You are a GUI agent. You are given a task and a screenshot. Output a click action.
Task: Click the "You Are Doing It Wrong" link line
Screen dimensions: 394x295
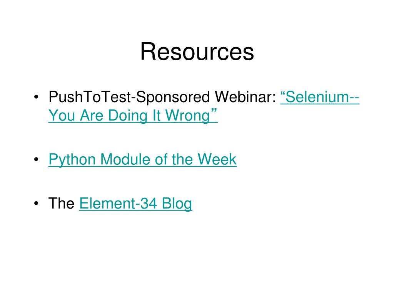pos(133,116)
